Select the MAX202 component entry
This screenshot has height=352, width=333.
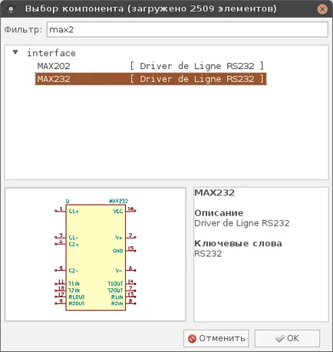coord(150,66)
